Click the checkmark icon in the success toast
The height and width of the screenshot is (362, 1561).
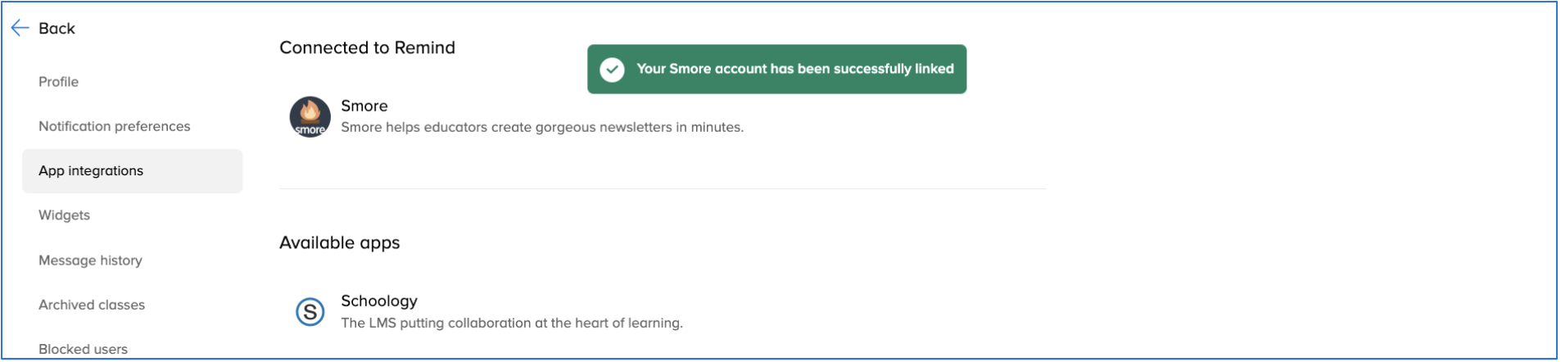[x=612, y=70]
